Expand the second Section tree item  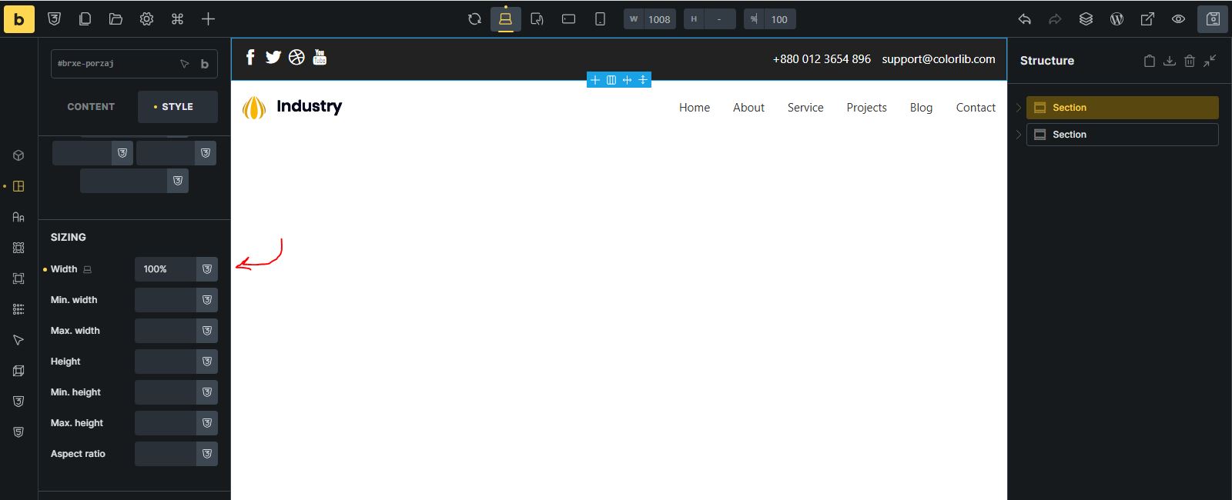pos(1019,135)
